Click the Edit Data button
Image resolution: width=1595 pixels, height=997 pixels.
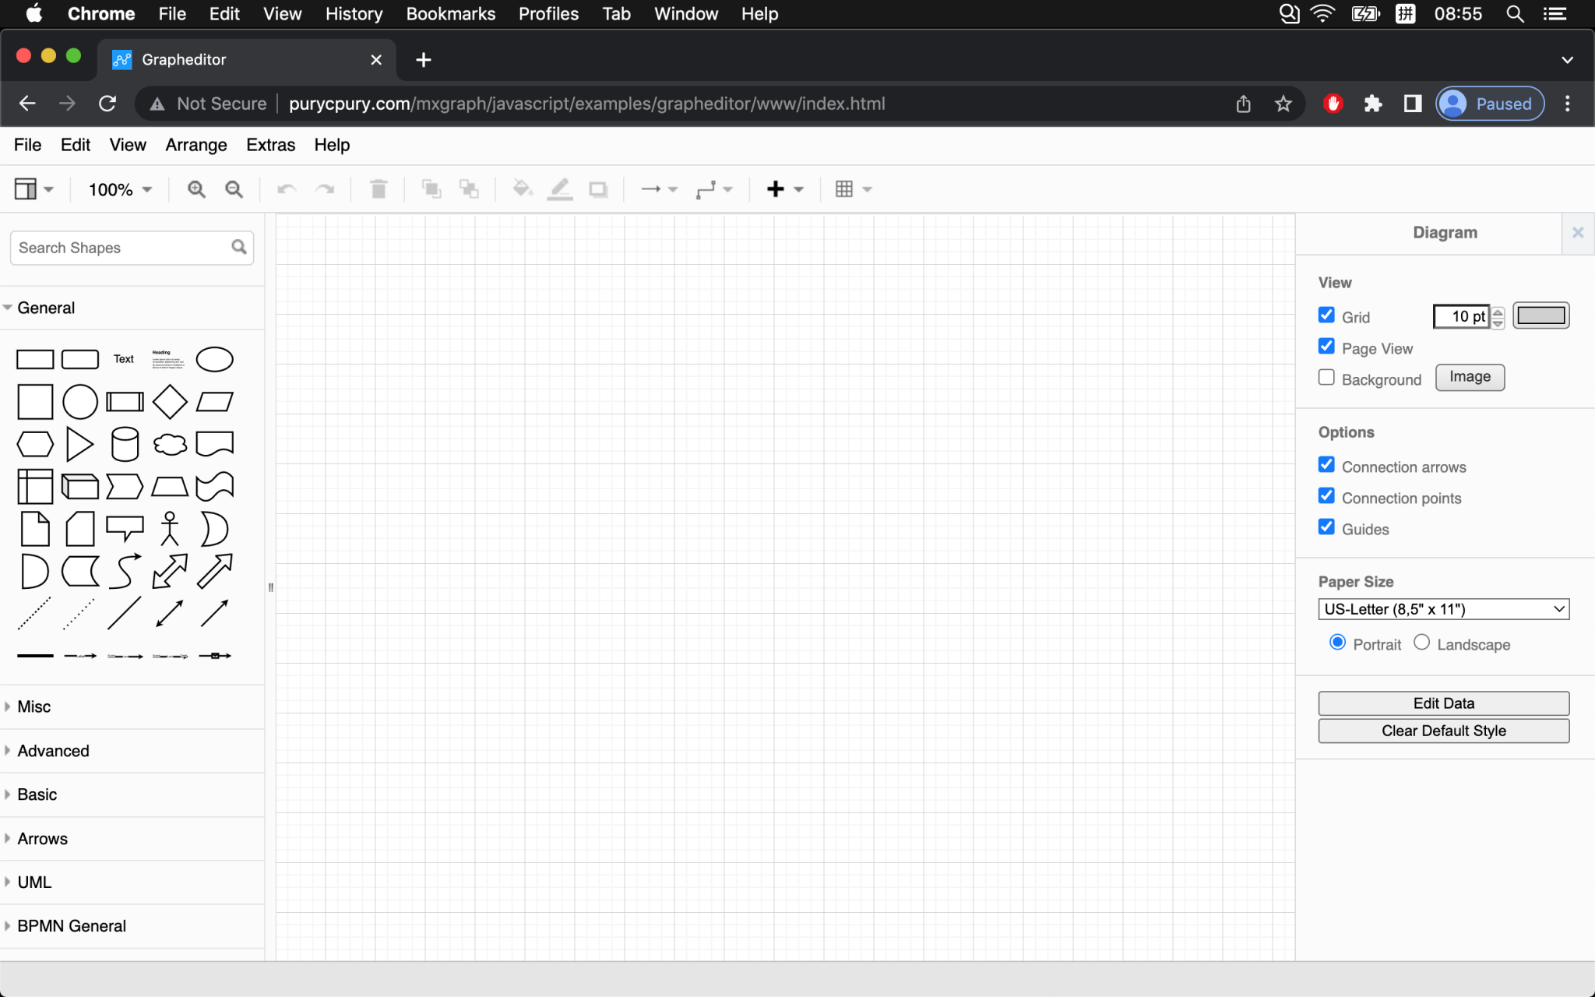coord(1442,703)
